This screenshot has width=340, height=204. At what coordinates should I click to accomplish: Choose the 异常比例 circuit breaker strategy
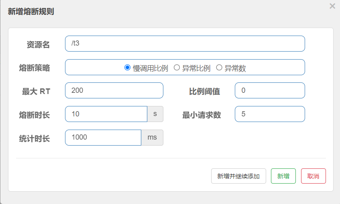tap(176, 68)
